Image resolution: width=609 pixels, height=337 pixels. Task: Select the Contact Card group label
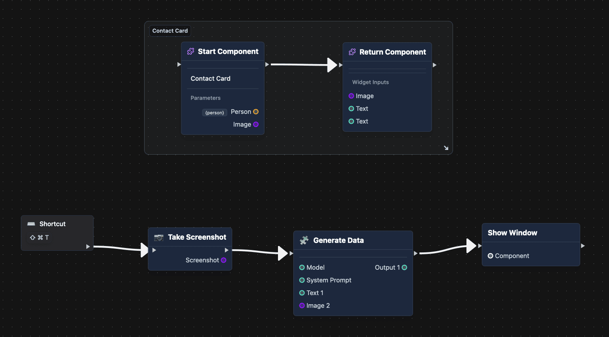[170, 31]
